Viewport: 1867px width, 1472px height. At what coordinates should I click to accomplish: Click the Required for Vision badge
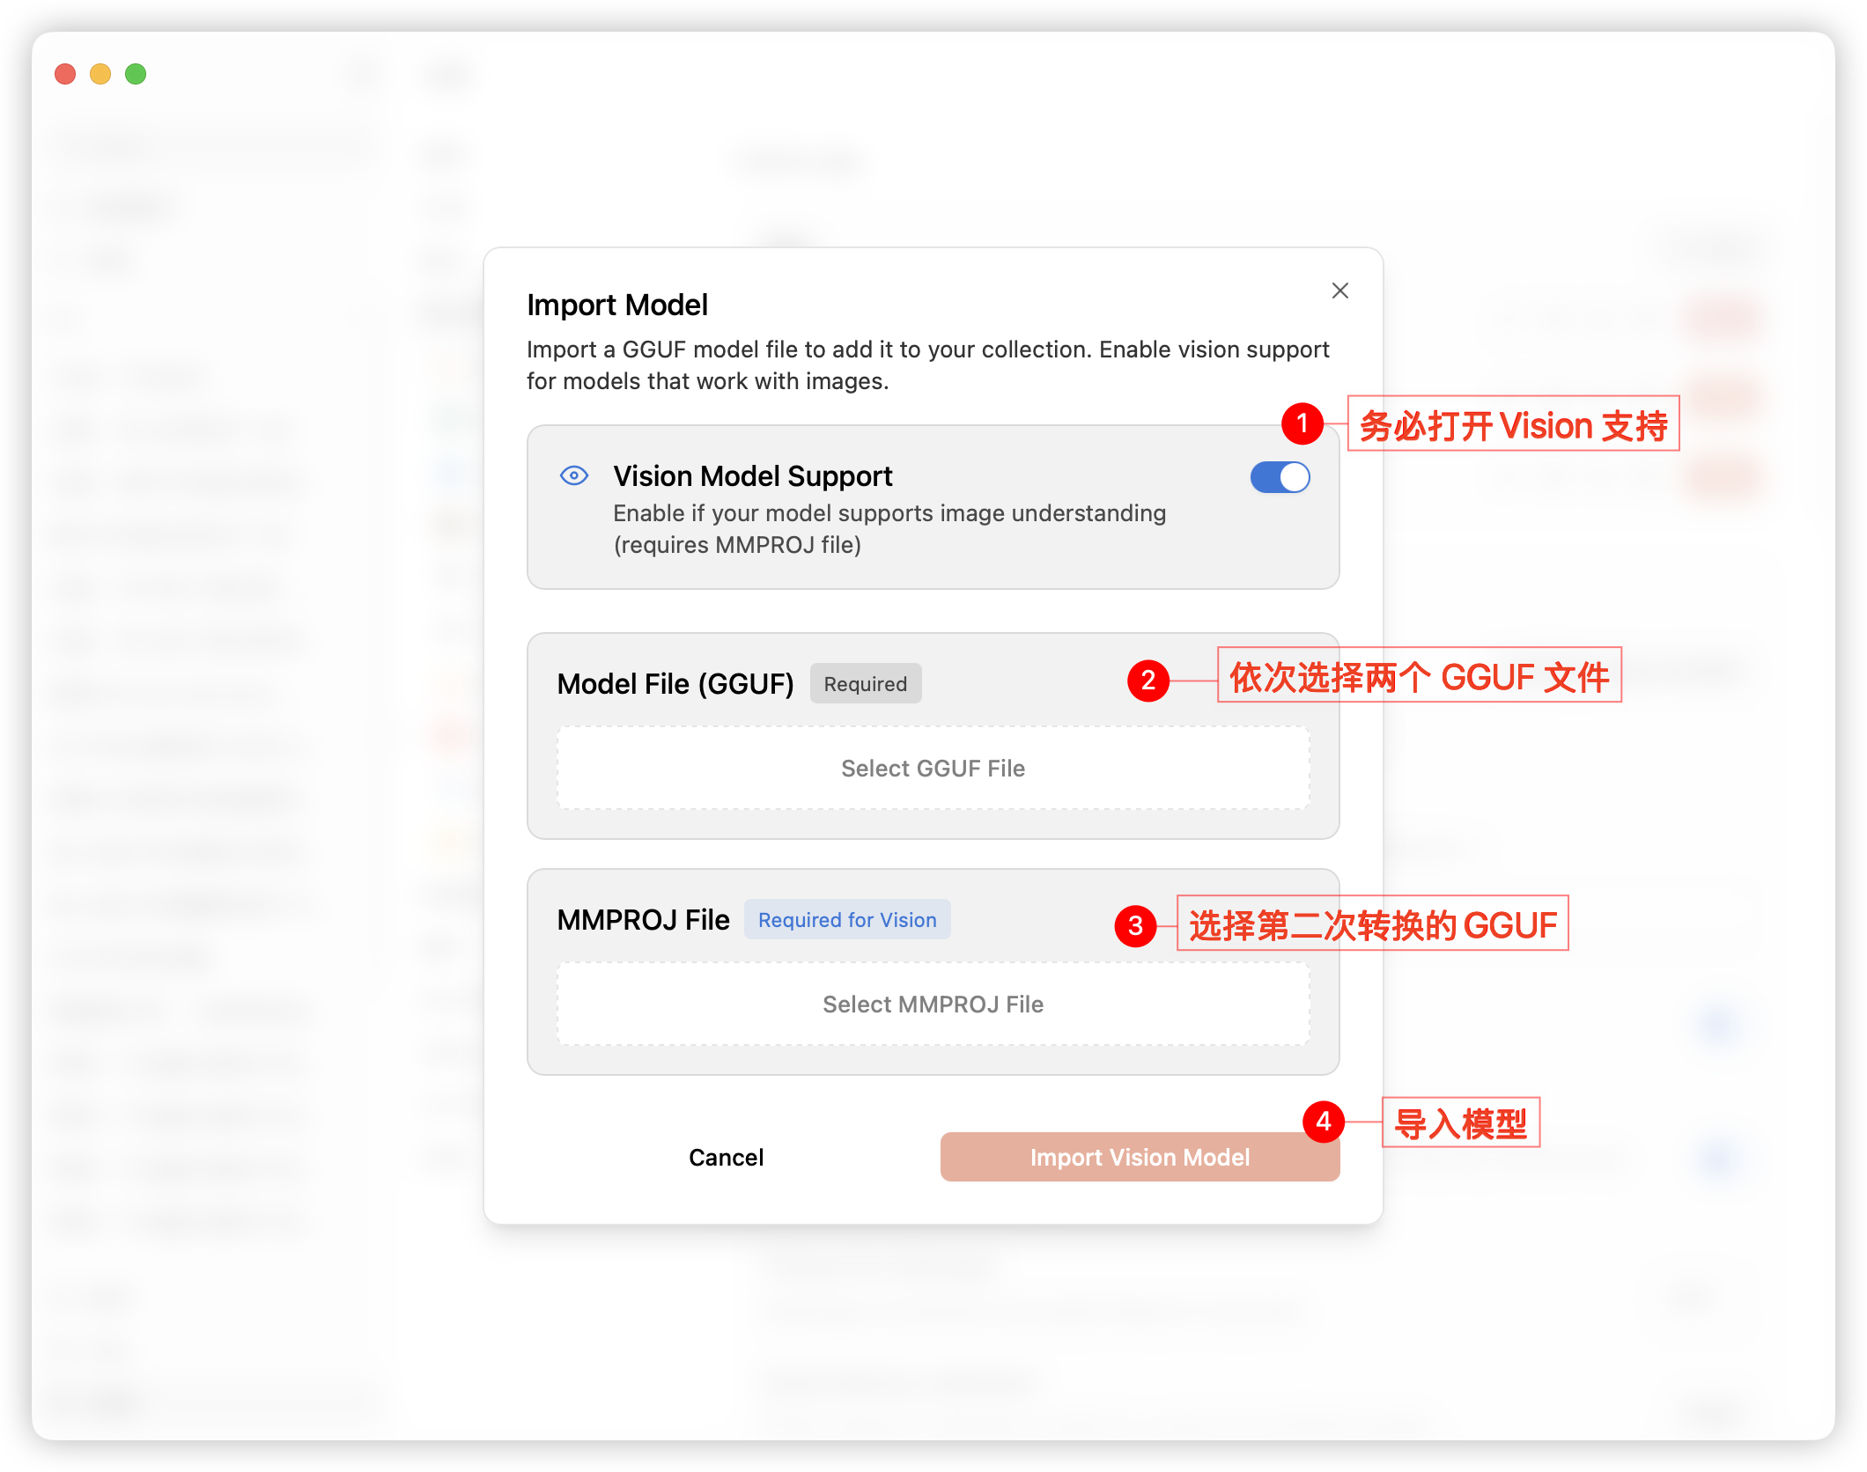pyautogui.click(x=846, y=920)
